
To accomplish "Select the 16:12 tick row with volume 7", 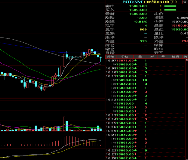I will (145, 100).
